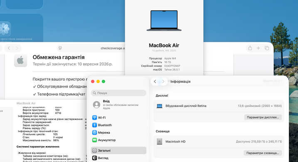This screenshot has width=298, height=162.
Task: Click the Macintosh HD drive icon
Action: pos(160,142)
